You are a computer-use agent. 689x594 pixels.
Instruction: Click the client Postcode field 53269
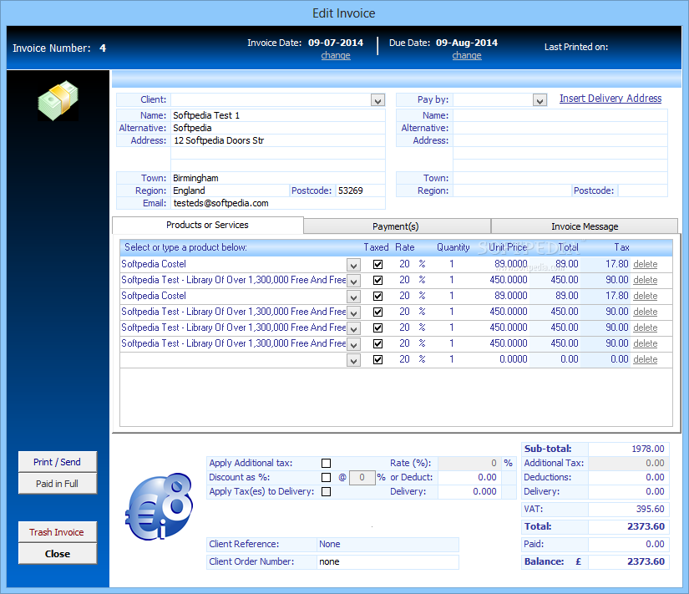click(x=360, y=190)
